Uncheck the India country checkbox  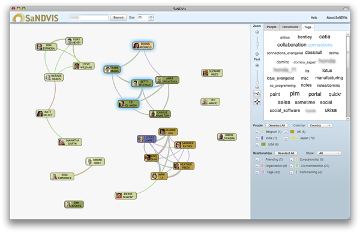coord(257,138)
